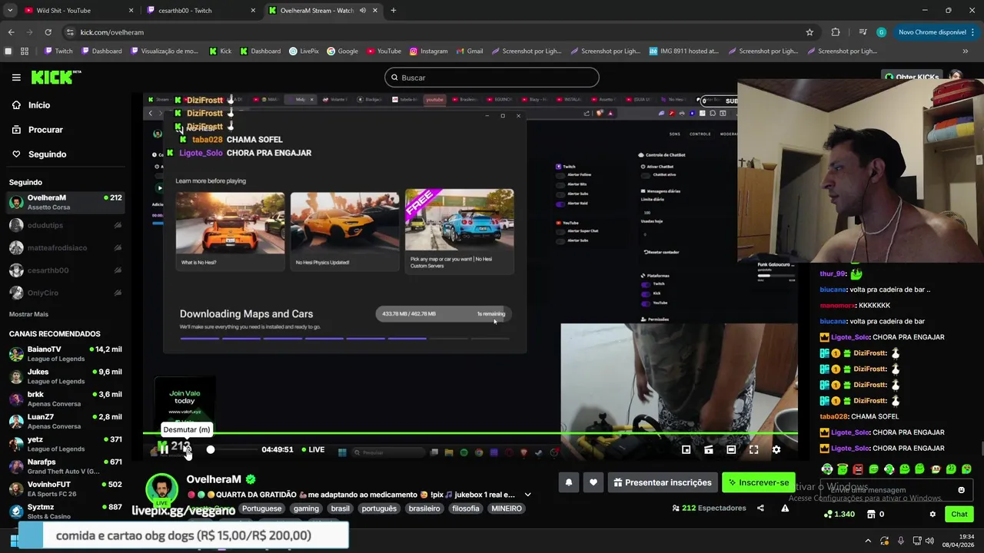
Task: Click Presentear inscrições button
Action: coord(663,482)
